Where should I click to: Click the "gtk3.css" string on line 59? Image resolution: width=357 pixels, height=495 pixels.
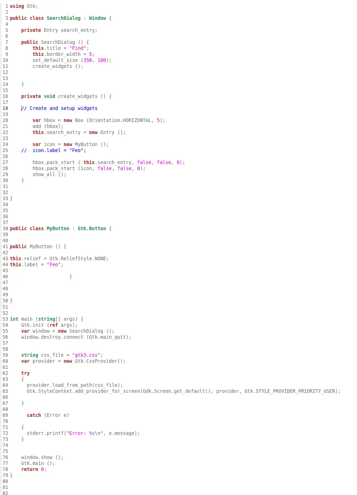[86, 355]
